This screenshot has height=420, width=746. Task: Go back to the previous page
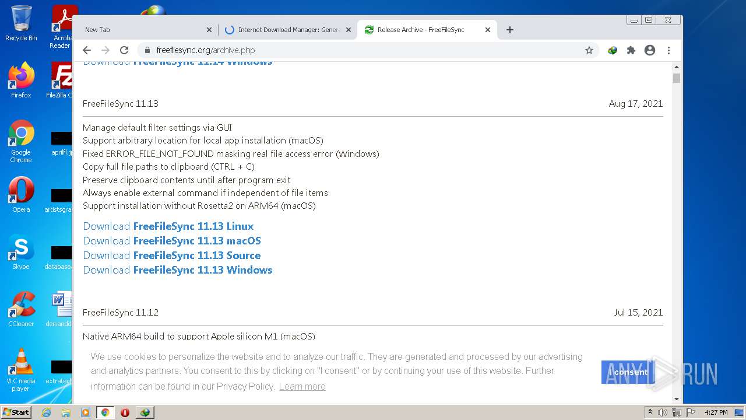87,50
